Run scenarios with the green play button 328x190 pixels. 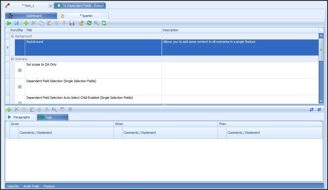tap(9, 23)
